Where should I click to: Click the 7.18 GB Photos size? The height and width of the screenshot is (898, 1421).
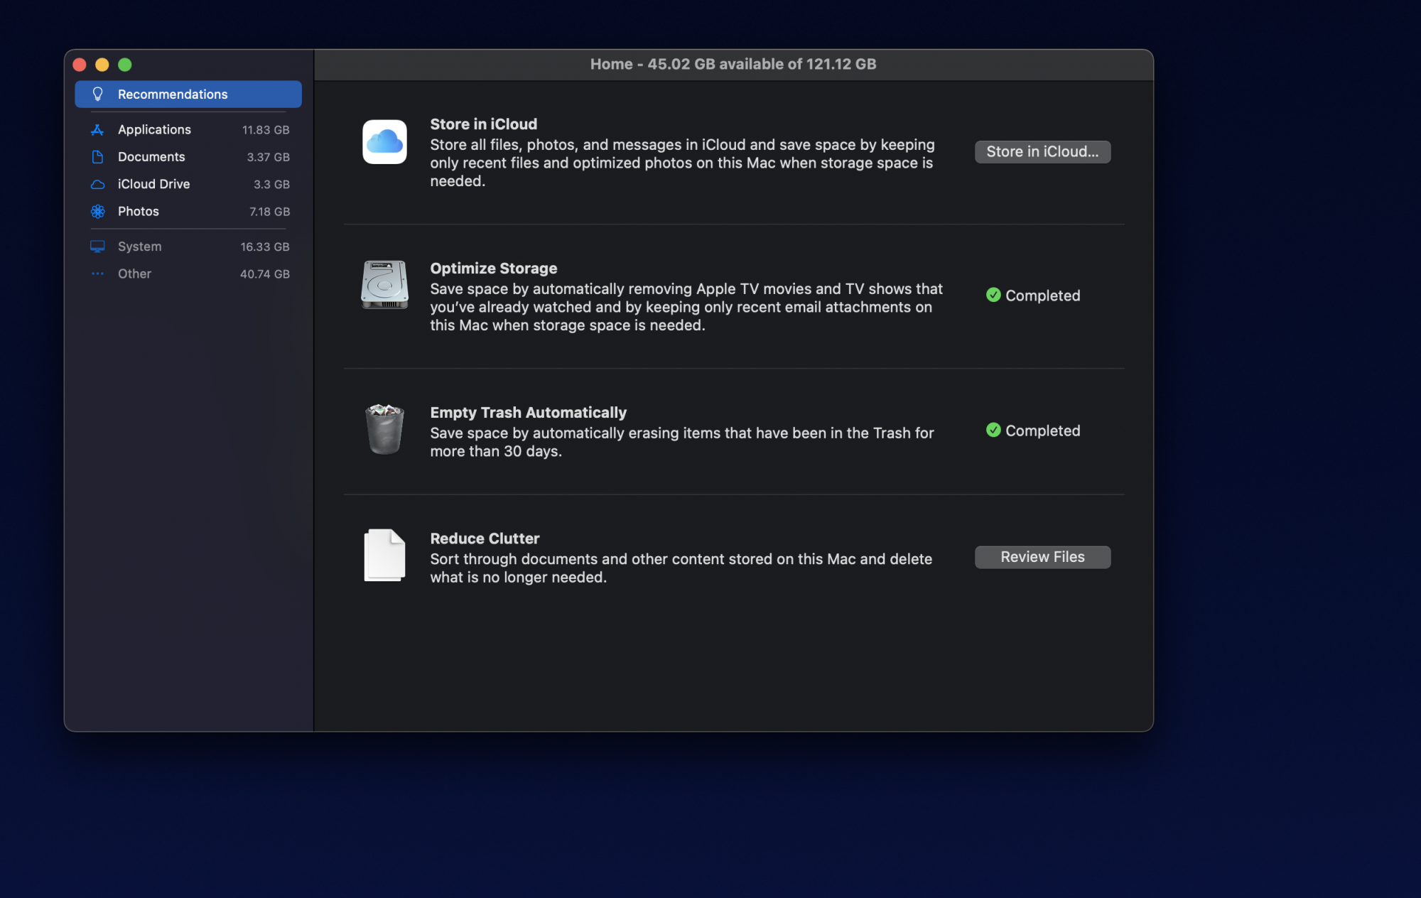(x=269, y=212)
